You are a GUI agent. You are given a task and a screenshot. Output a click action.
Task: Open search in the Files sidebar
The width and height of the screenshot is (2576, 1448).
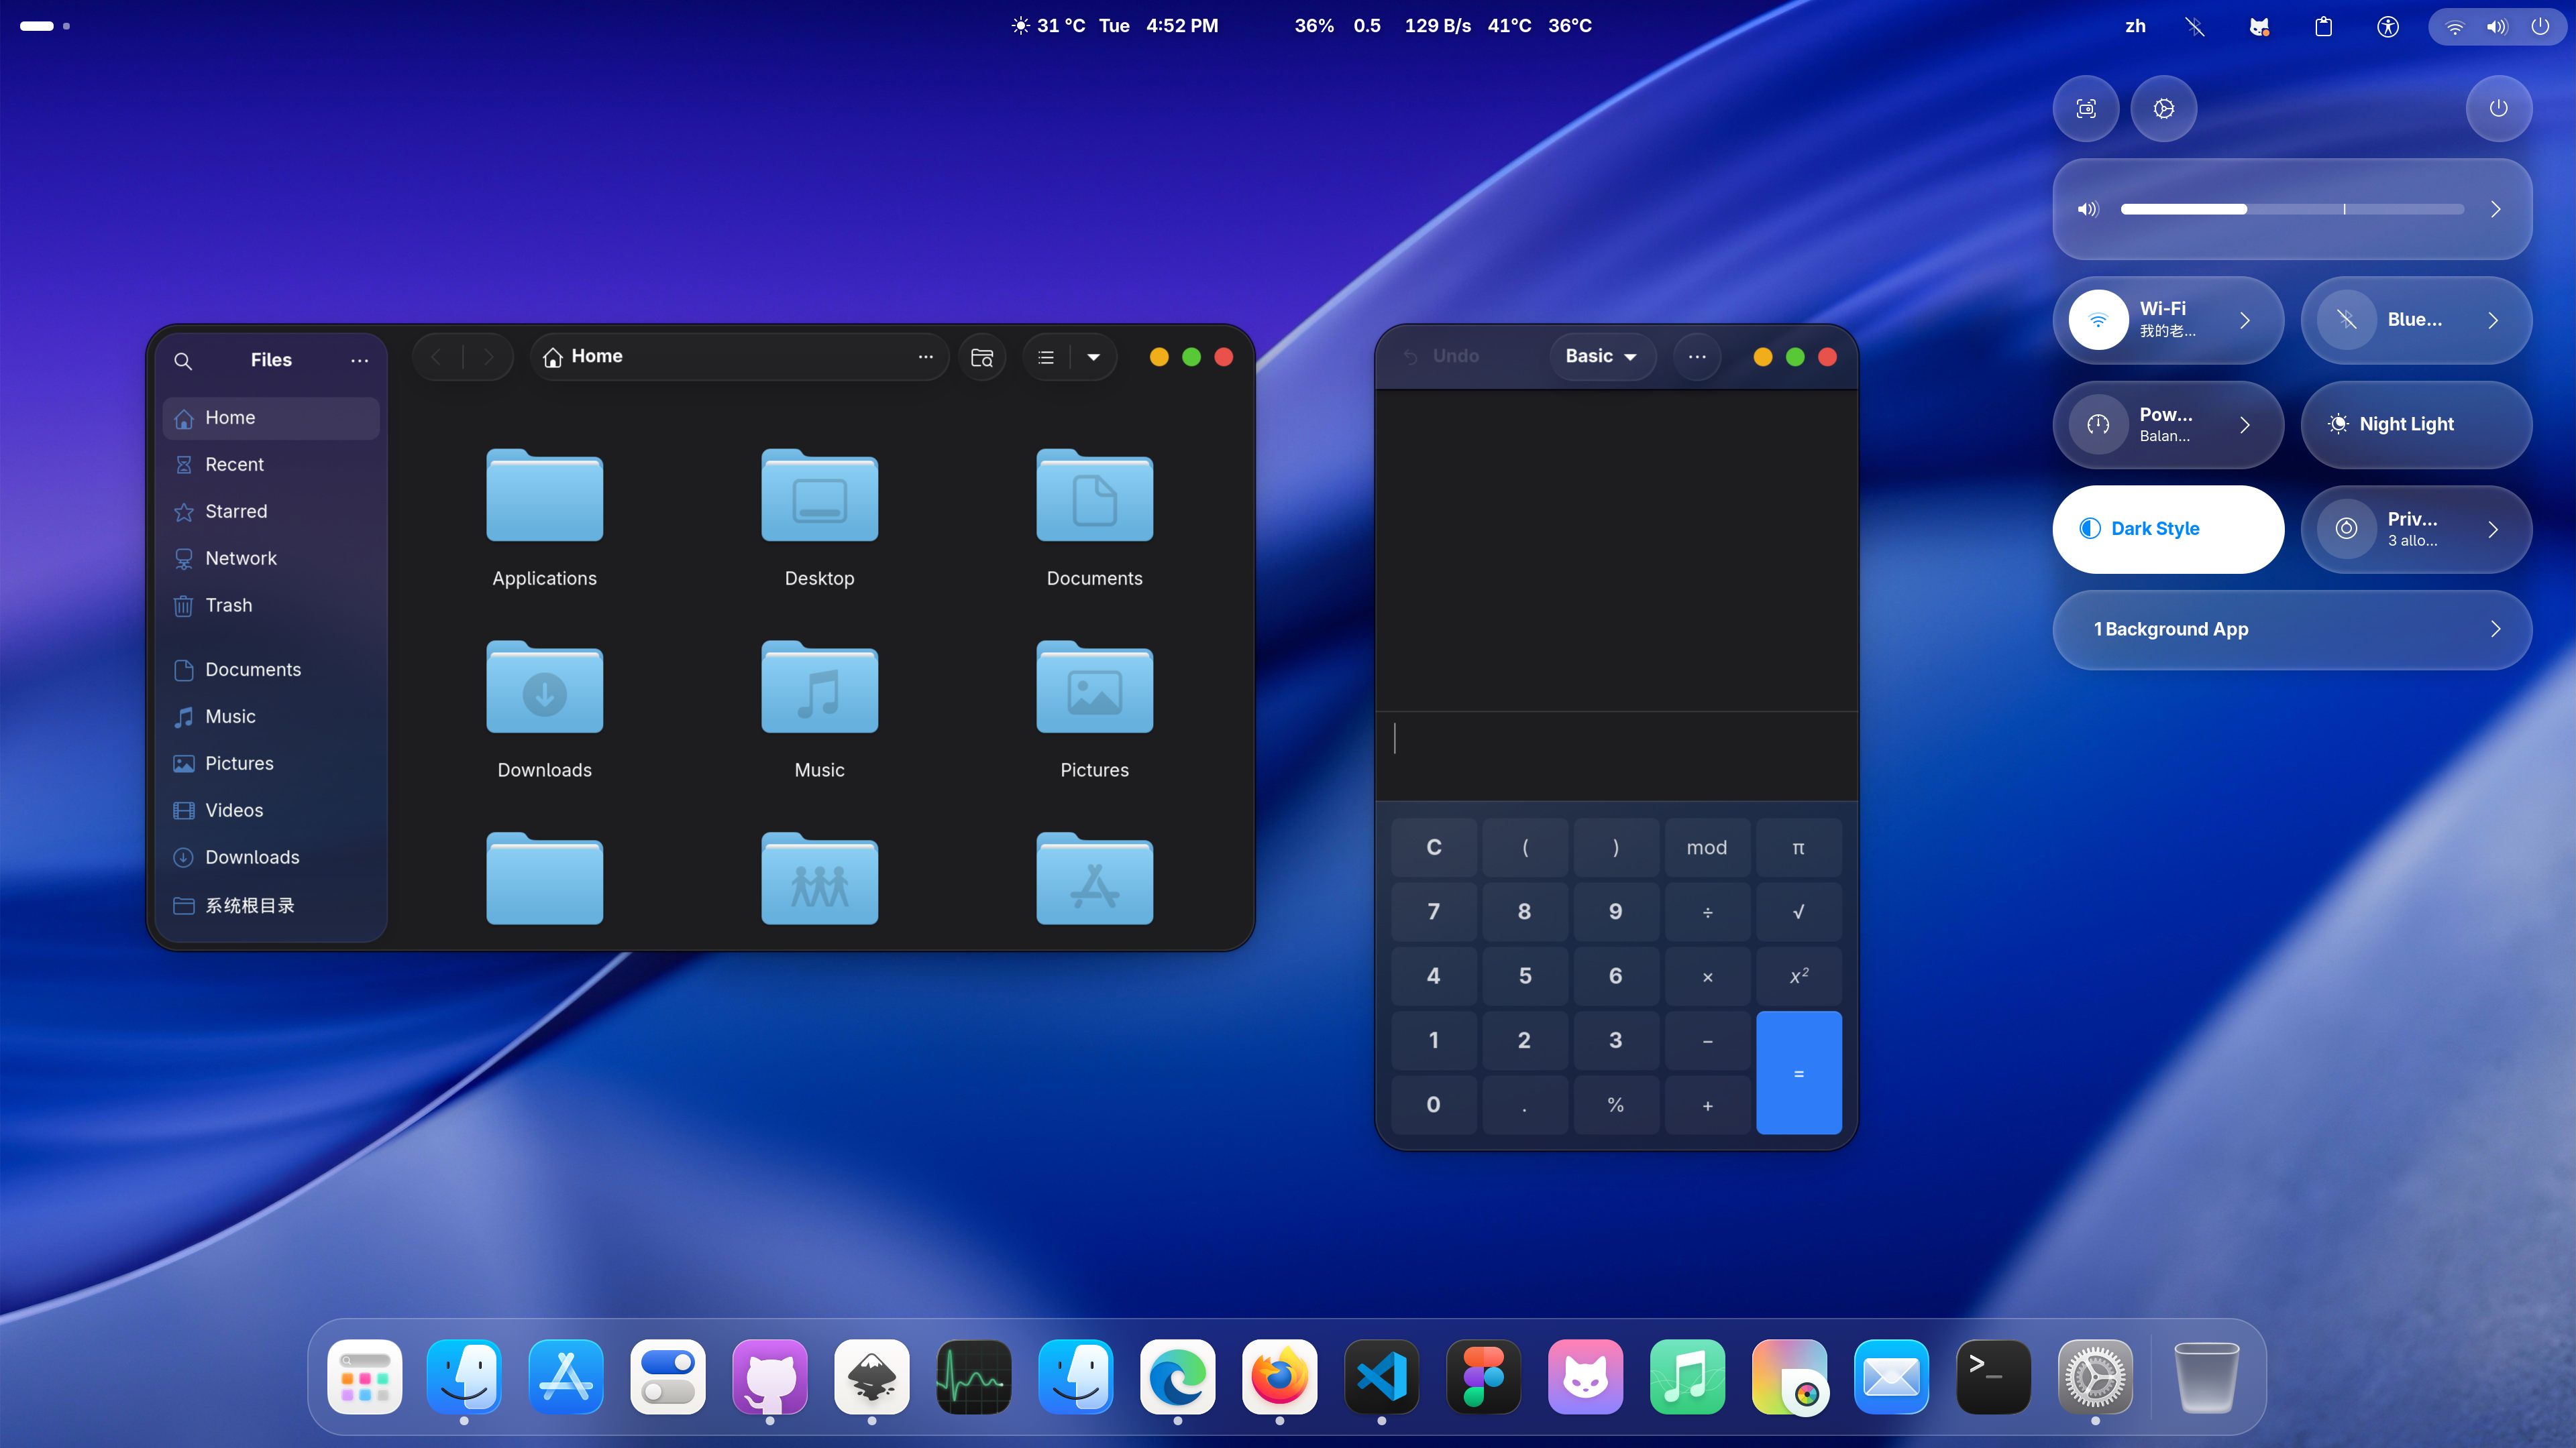click(x=184, y=361)
